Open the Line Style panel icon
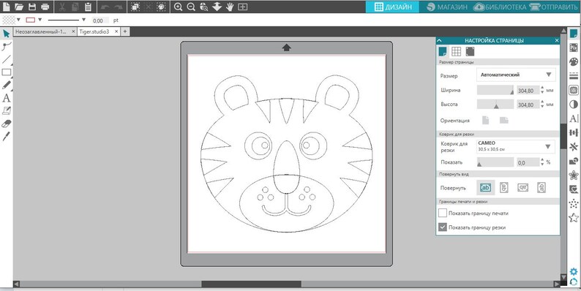Screen dimensions: 581x291 pyautogui.click(x=574, y=75)
